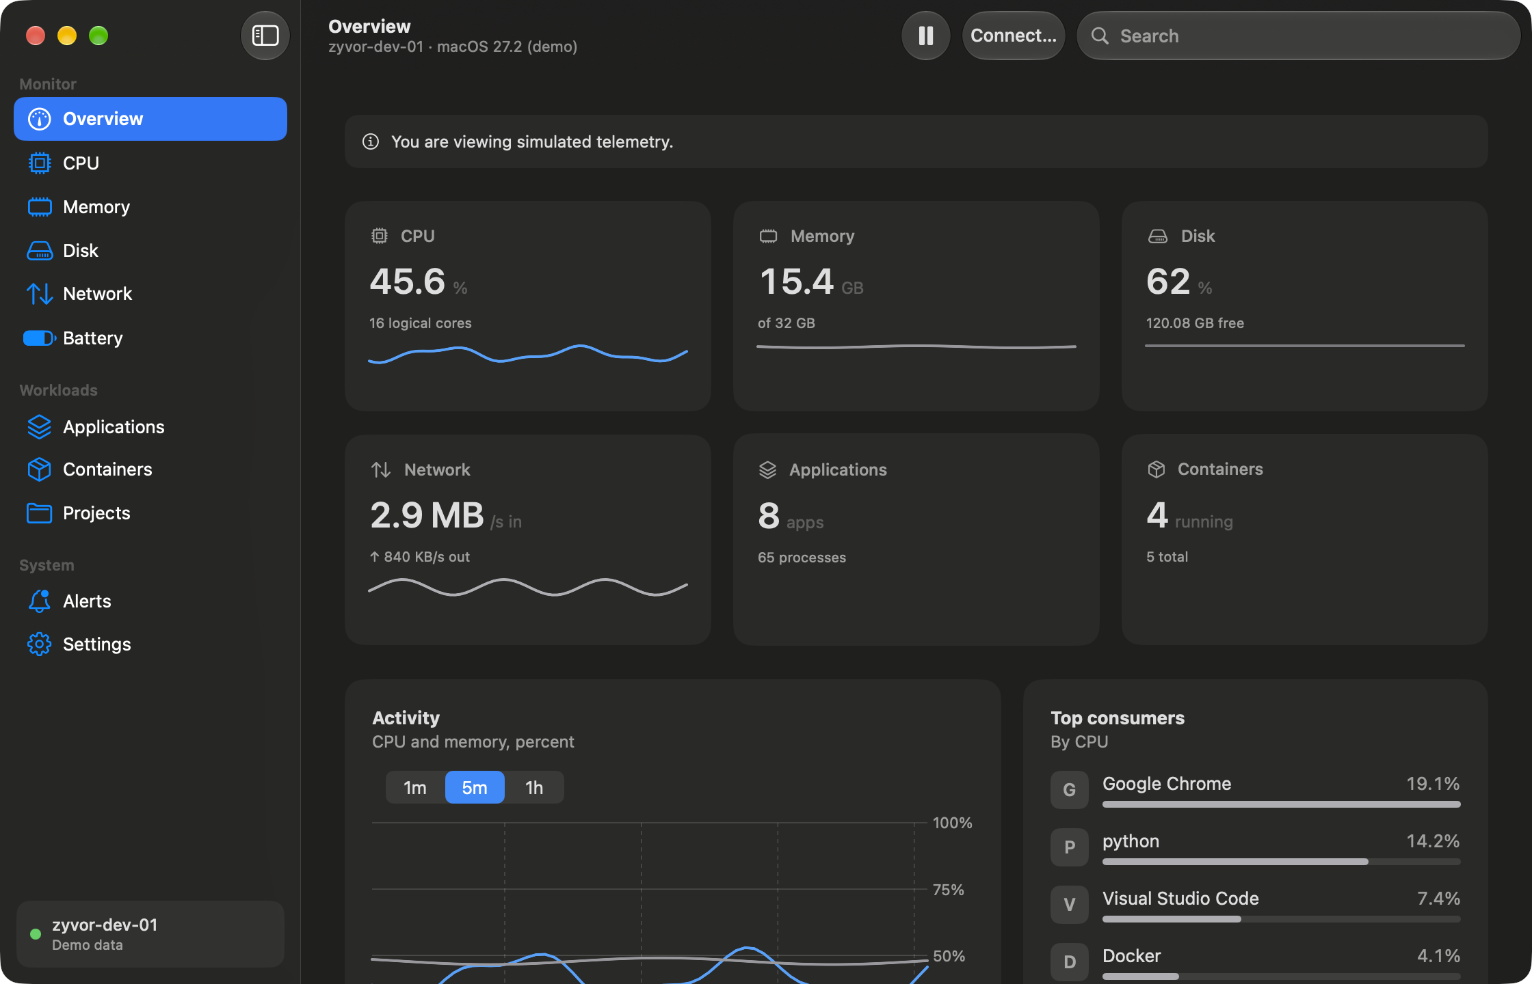Viewport: 1532px width, 984px height.
Task: Select the 1m activity range
Action: [x=415, y=787]
